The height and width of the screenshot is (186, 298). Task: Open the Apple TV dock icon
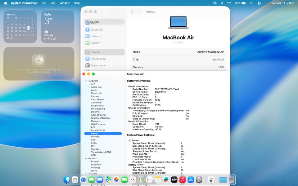(x=174, y=179)
